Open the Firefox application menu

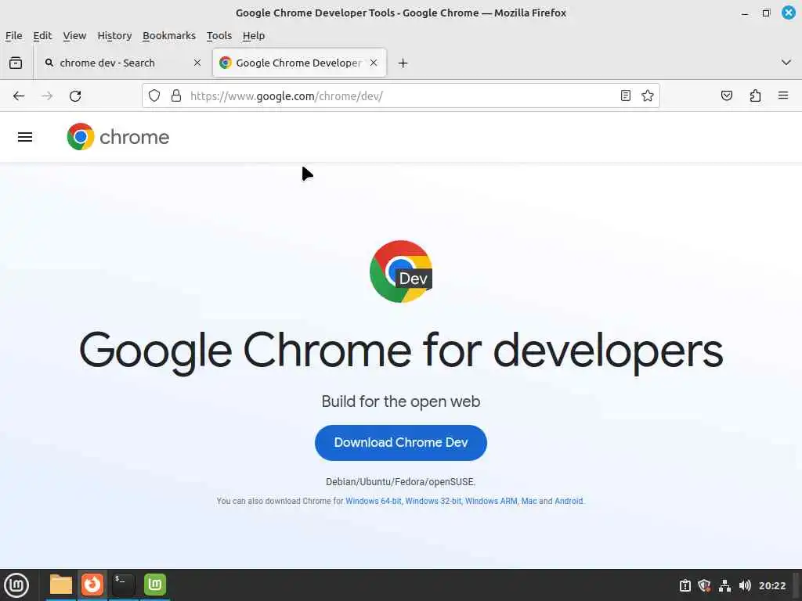tap(783, 95)
